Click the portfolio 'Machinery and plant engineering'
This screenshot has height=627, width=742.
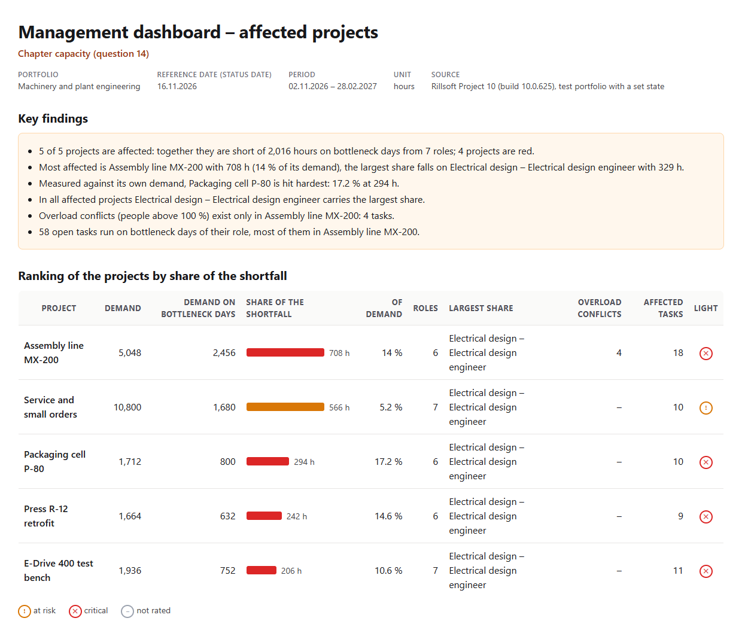pos(79,87)
